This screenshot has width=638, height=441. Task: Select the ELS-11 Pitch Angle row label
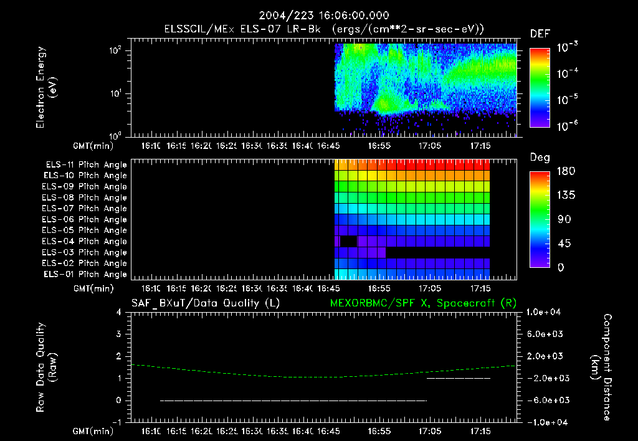tap(86, 165)
